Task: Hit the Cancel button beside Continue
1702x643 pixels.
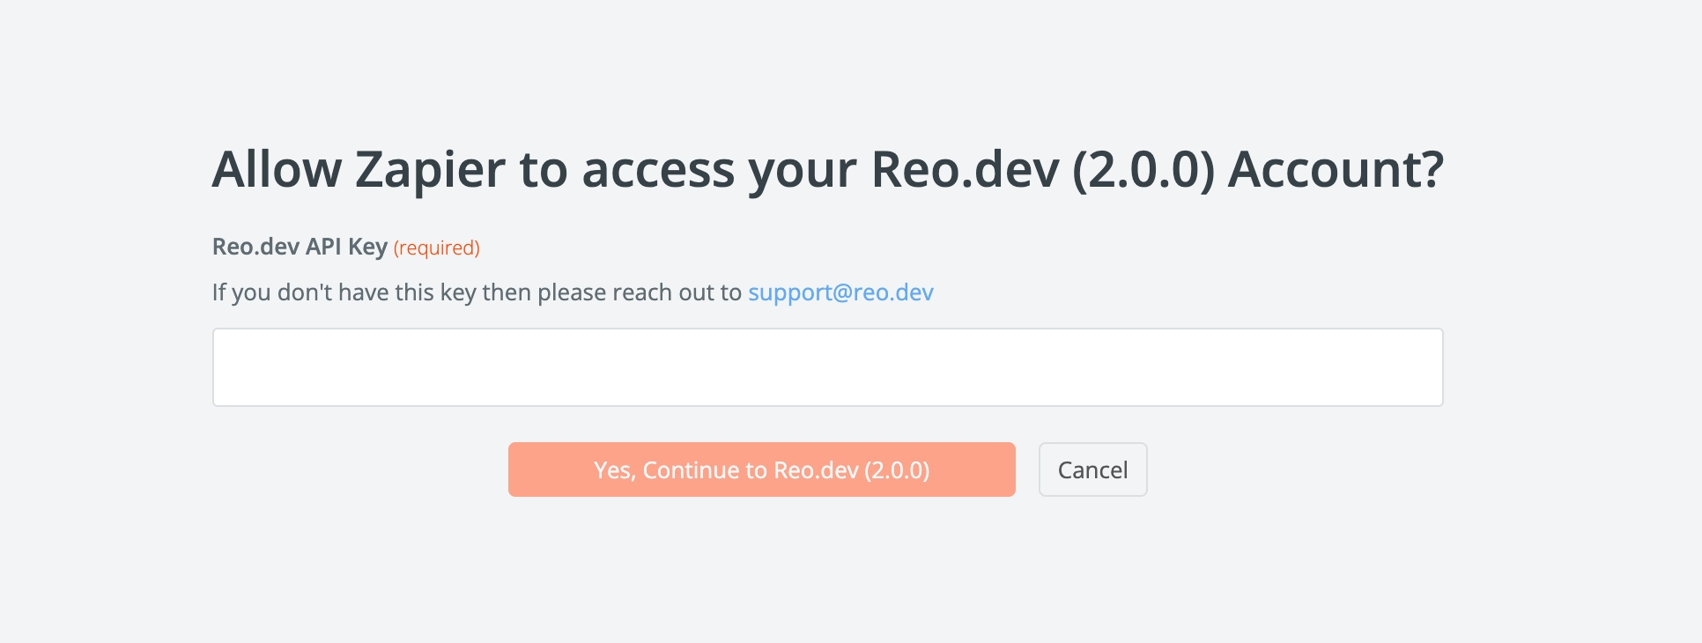Action: click(1092, 469)
